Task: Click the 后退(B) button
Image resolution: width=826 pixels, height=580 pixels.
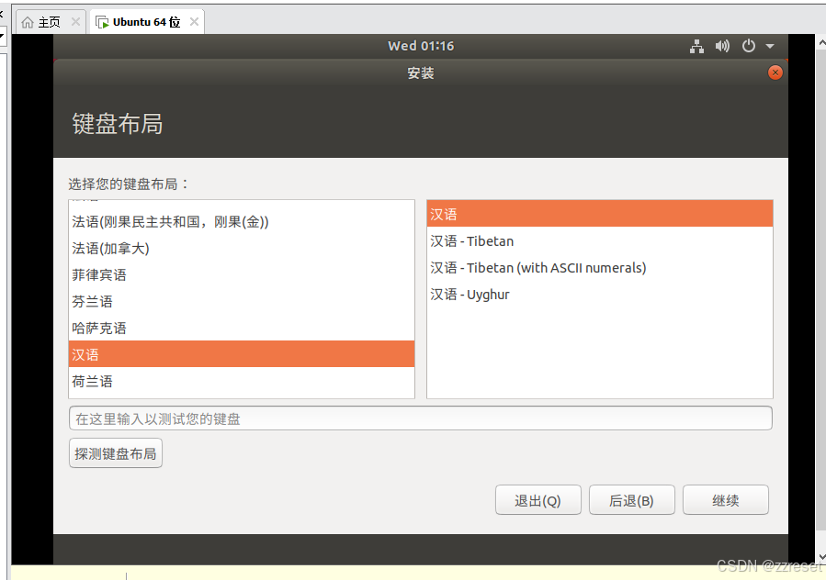Action: pos(631,500)
